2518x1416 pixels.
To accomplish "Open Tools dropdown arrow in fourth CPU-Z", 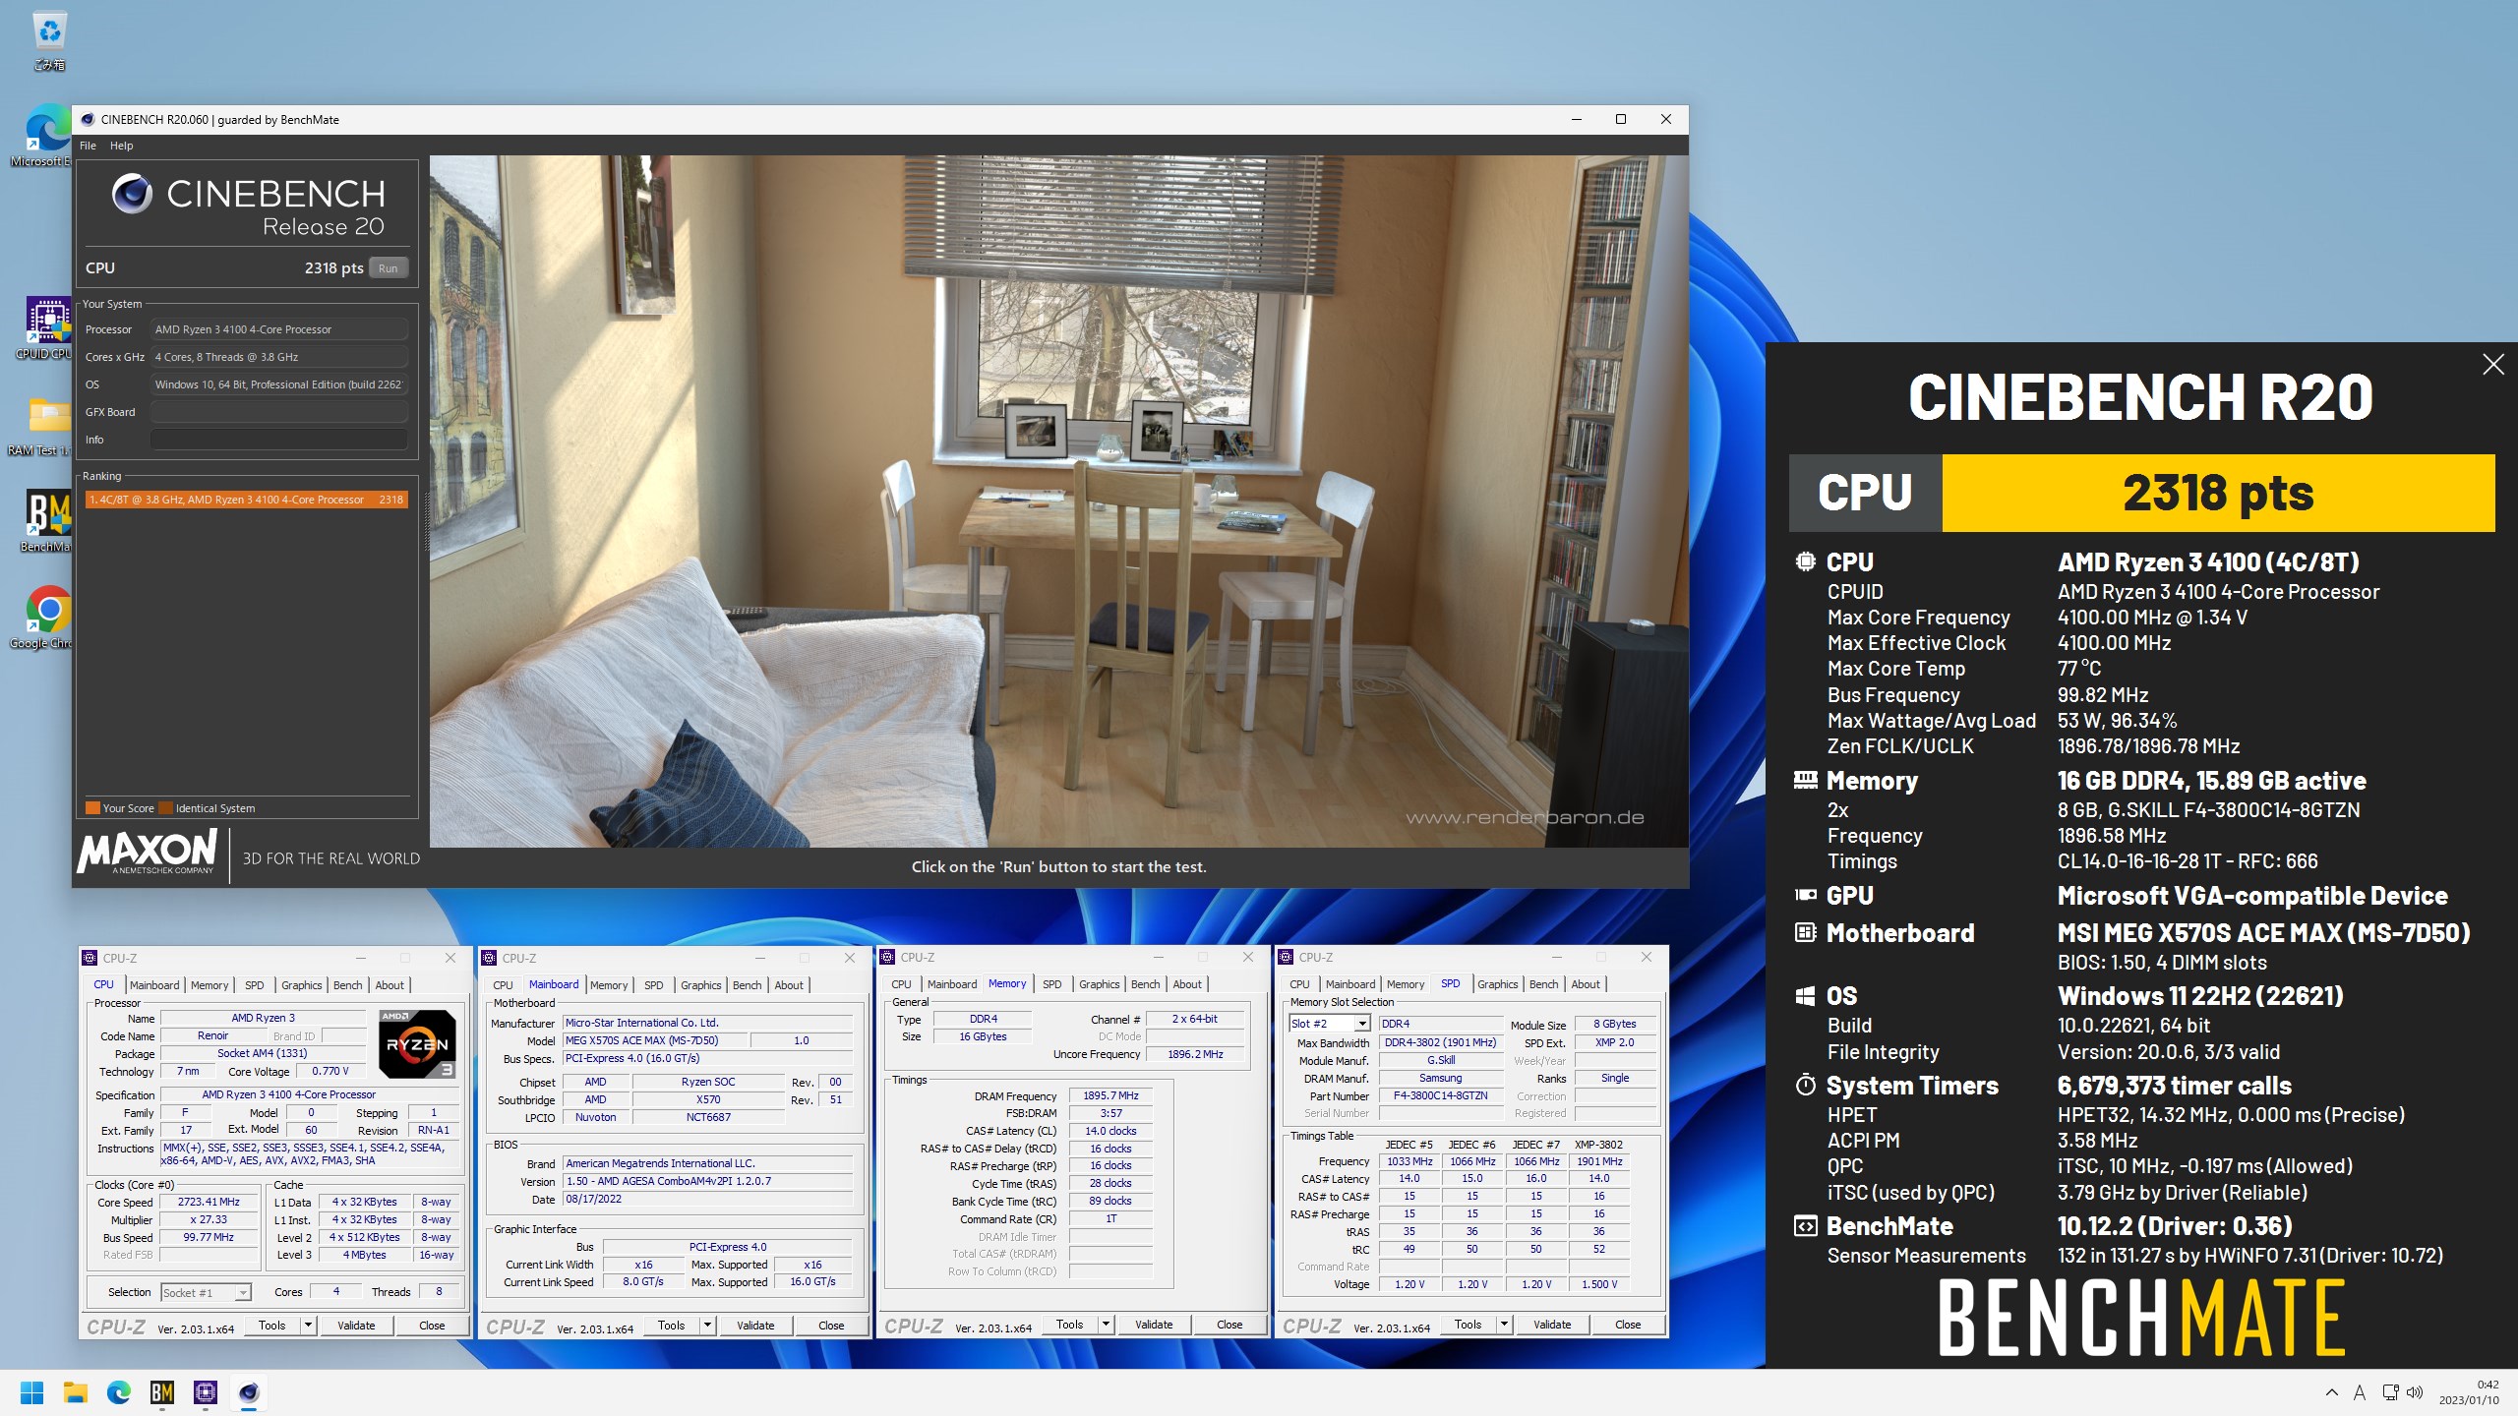I will click(x=1504, y=1325).
